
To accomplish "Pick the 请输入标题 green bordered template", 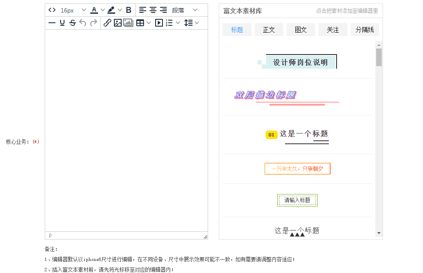I will 297,200.
